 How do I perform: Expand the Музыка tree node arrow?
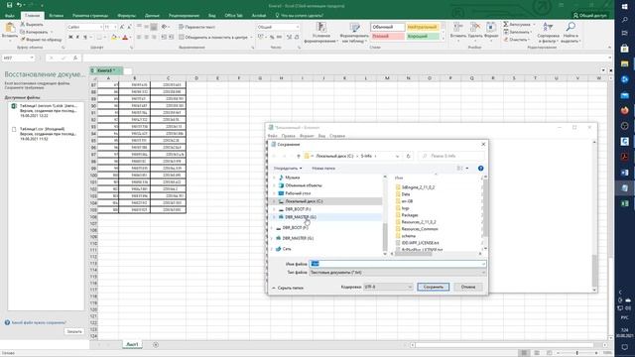click(274, 178)
